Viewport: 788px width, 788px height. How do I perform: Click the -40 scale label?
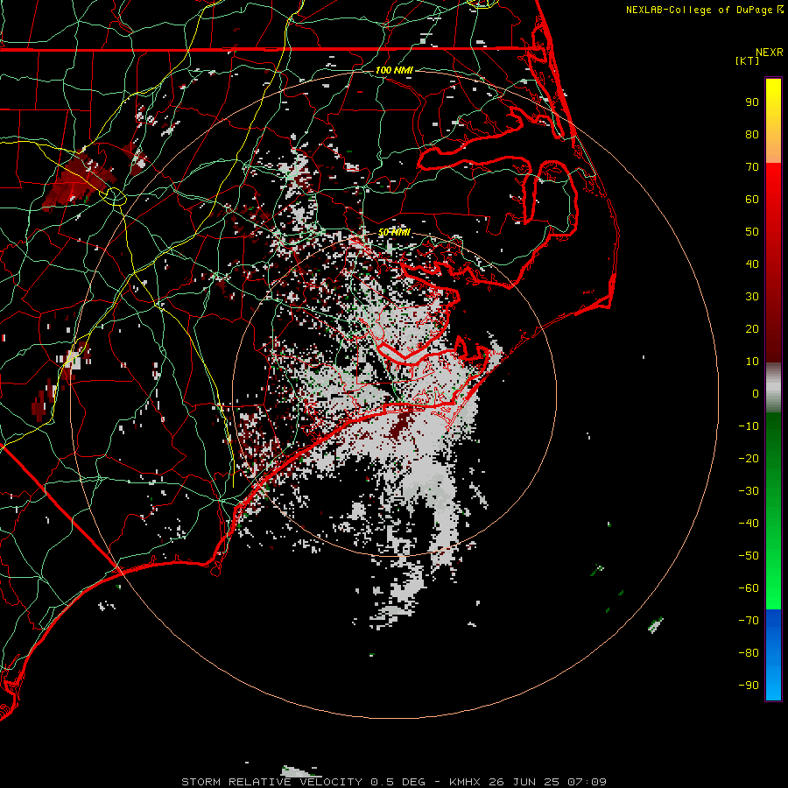(x=749, y=524)
